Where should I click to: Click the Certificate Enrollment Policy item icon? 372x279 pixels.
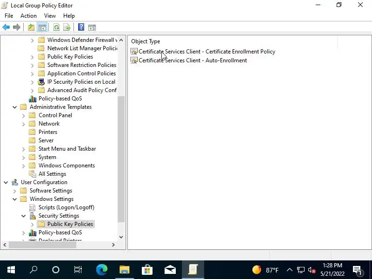coord(134,52)
